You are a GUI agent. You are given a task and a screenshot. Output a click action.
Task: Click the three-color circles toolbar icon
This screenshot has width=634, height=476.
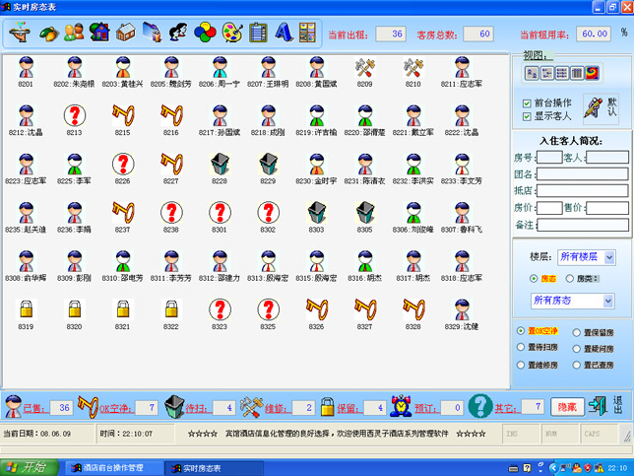(205, 33)
